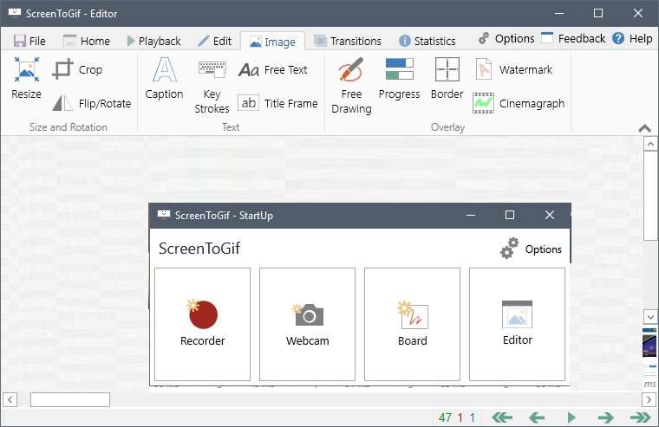The image size is (659, 427).
Task: Jump to the last frame
Action: 640,417
